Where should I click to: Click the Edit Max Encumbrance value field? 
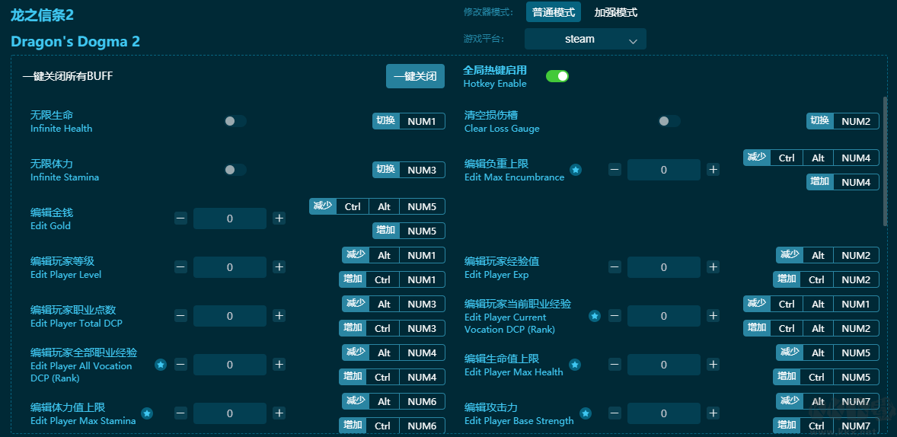click(663, 170)
